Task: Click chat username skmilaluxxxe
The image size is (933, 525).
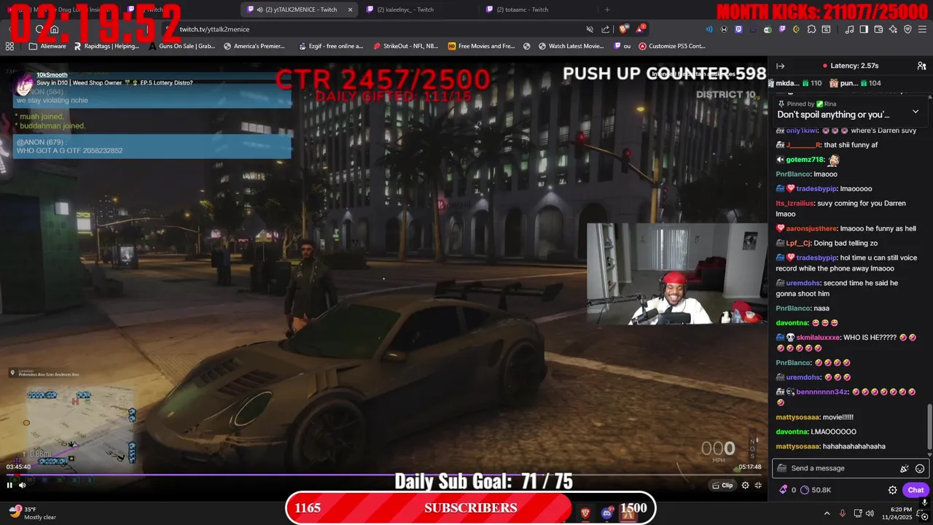Action: 818,338
